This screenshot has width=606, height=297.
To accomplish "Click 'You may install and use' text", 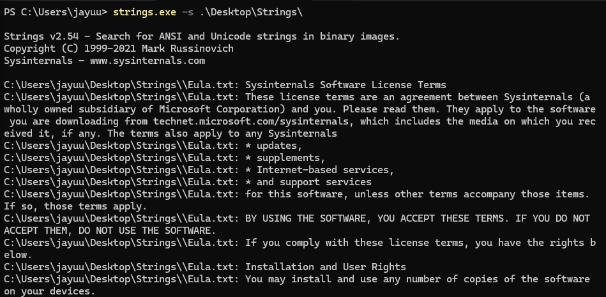I will (311, 279).
